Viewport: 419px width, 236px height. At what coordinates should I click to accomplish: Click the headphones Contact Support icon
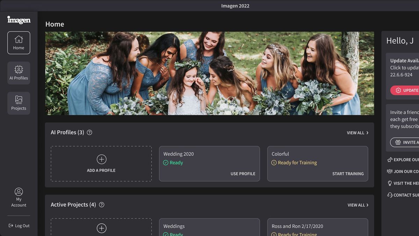(390, 195)
